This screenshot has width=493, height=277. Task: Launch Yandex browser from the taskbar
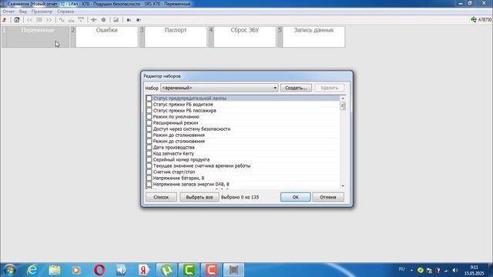144,270
